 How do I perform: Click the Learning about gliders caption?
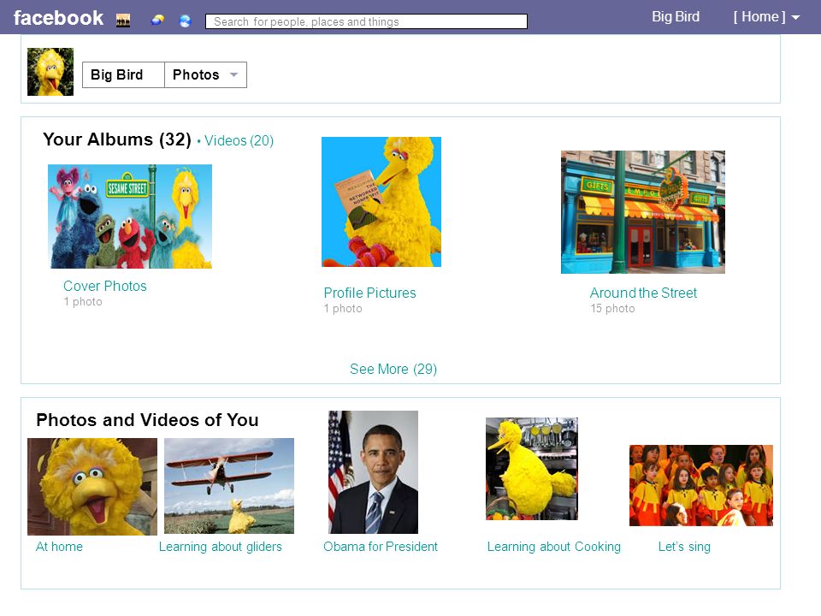click(221, 547)
